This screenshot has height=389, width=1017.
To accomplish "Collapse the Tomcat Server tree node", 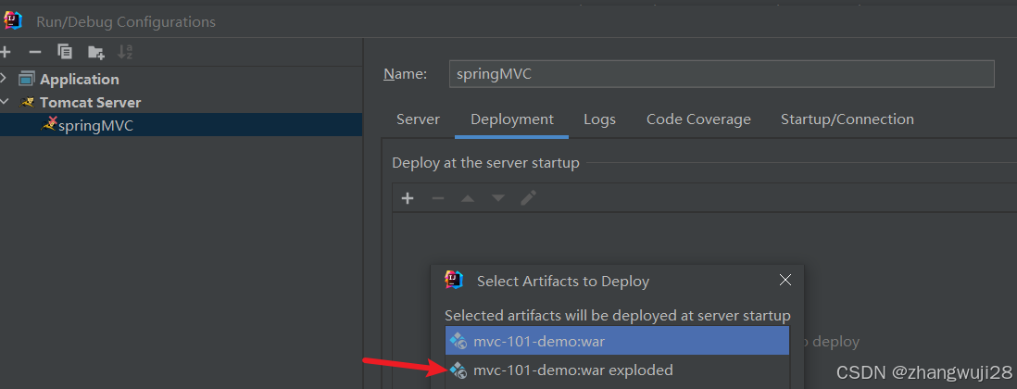I will tap(5, 102).
